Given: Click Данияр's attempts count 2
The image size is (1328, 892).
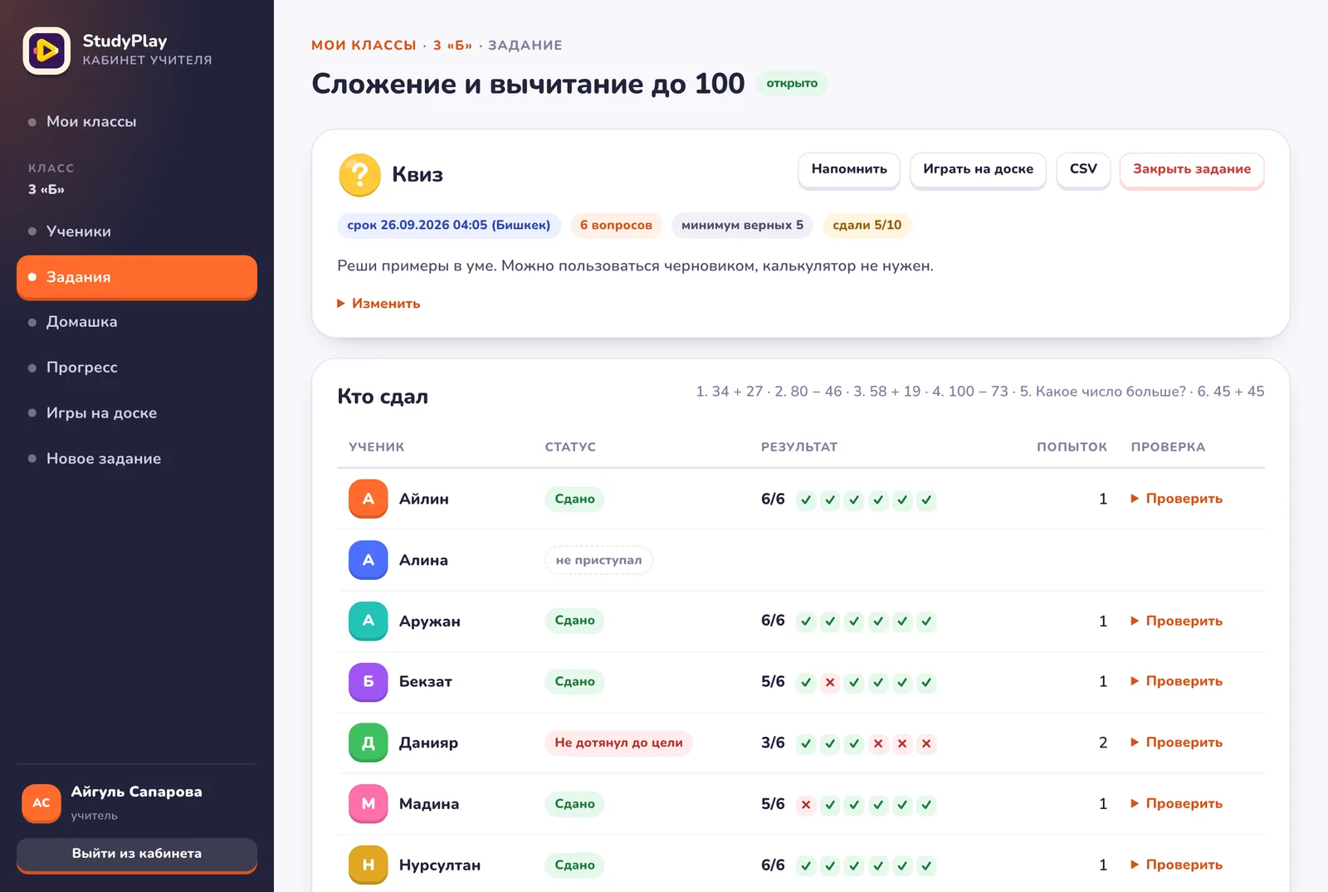Looking at the screenshot, I should point(1103,743).
